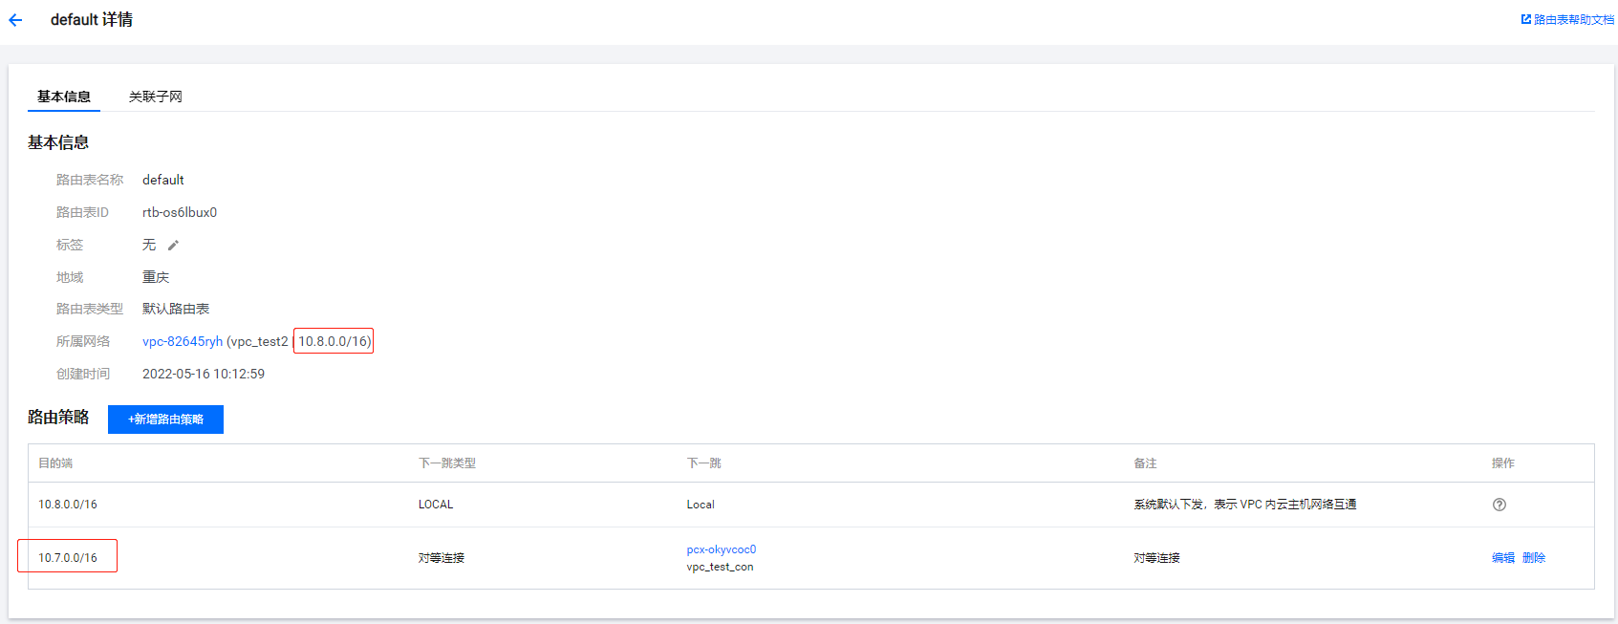Click the creation time 2022-05-16 10:12:59

(x=204, y=374)
